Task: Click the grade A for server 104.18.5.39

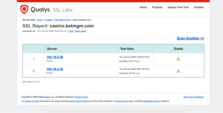Action: coord(178,59)
